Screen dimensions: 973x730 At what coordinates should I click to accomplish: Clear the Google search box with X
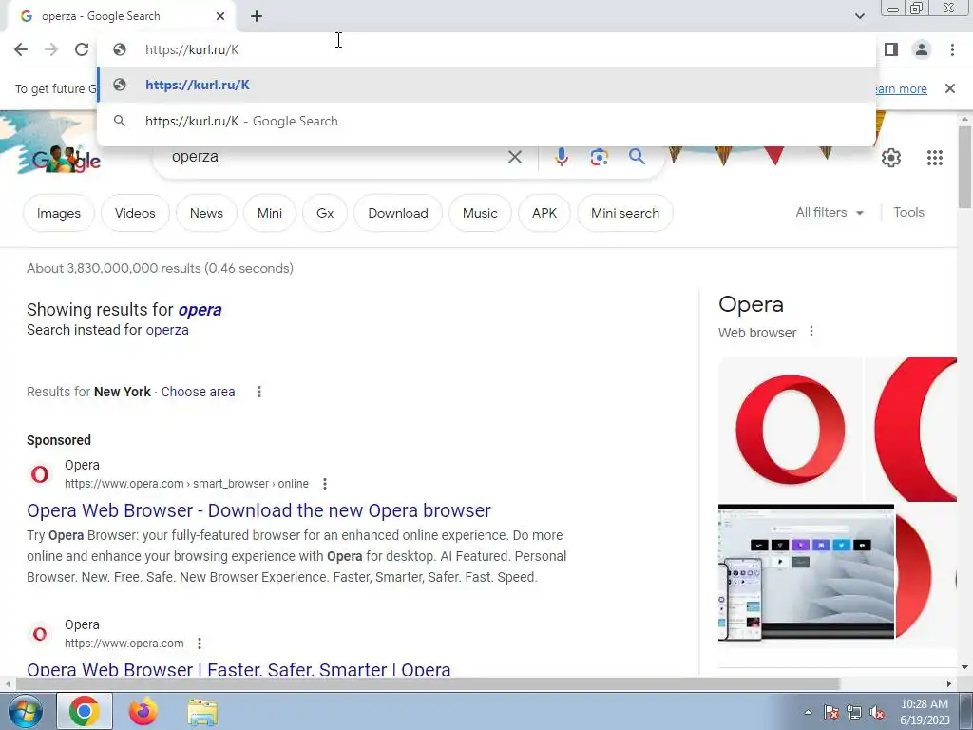click(514, 157)
